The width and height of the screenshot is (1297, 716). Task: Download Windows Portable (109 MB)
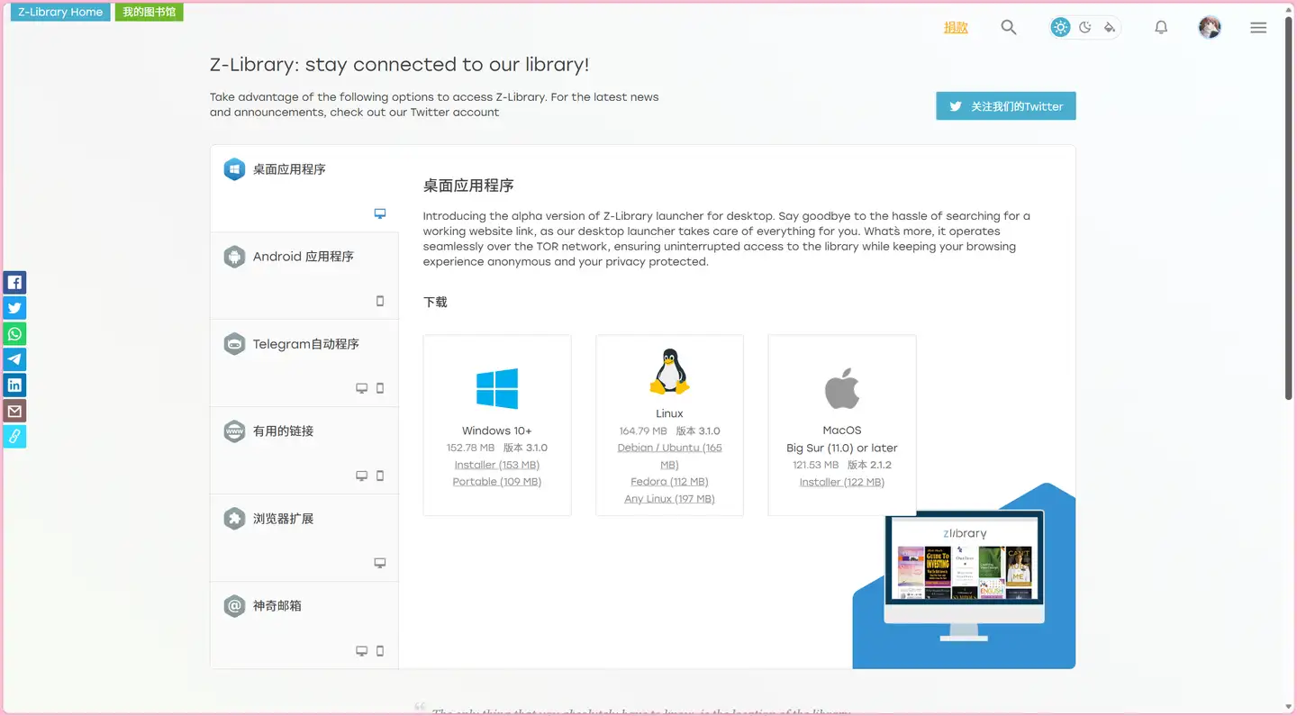[497, 482]
